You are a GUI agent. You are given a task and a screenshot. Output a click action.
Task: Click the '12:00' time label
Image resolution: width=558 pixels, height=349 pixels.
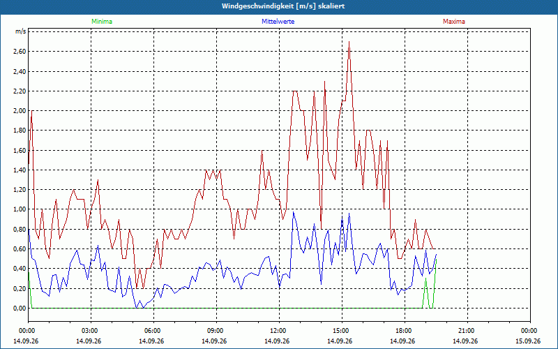click(277, 331)
